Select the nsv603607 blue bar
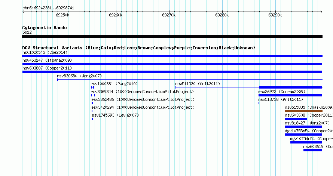This screenshot has width=333, height=176. click(172, 72)
